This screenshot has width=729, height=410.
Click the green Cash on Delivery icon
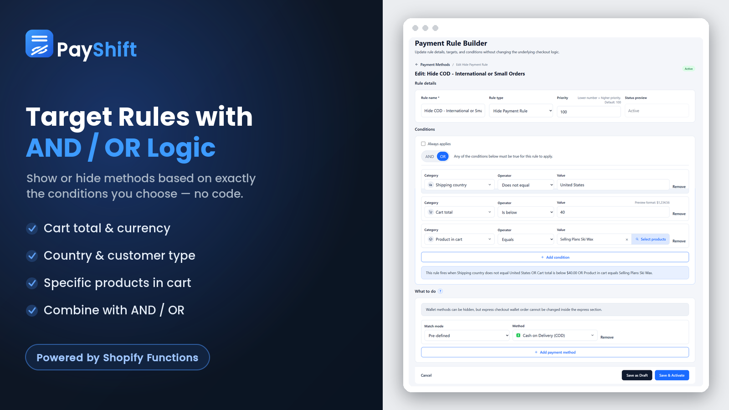click(518, 335)
